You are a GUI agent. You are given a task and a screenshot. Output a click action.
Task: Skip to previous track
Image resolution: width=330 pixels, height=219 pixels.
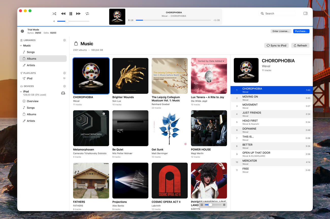pos(63,14)
